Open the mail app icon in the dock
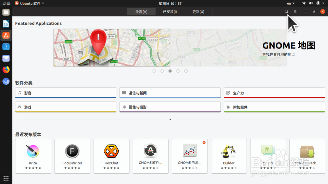 tap(6, 58)
